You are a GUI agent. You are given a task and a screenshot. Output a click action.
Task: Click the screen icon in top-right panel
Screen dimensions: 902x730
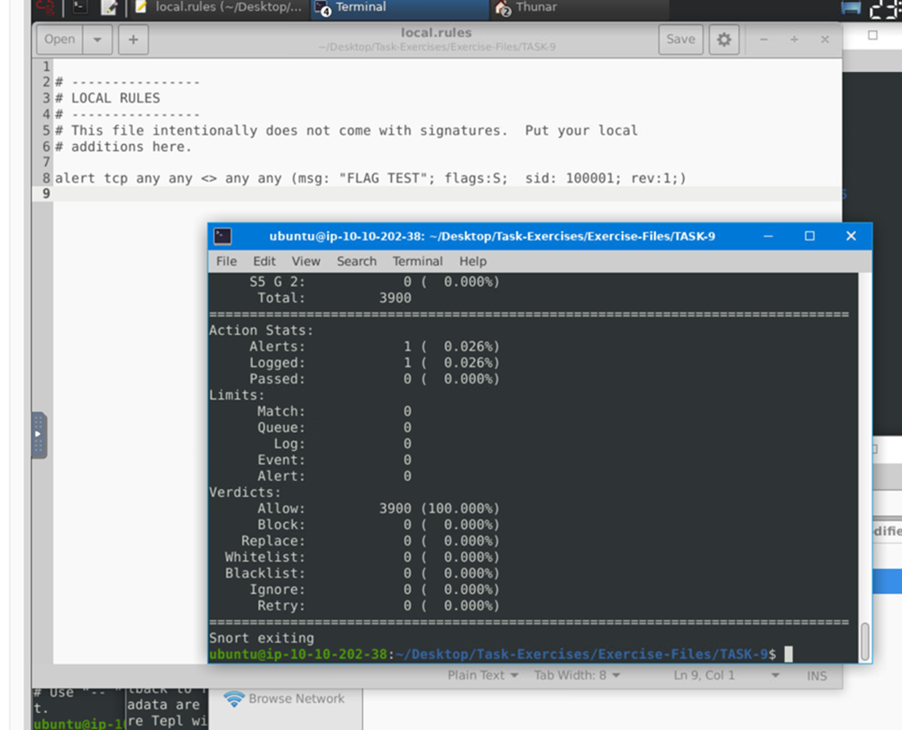tap(851, 8)
